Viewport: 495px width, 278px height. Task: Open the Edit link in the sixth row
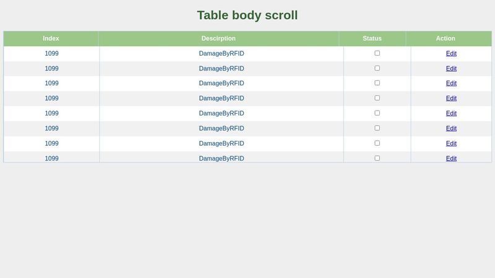(451, 128)
